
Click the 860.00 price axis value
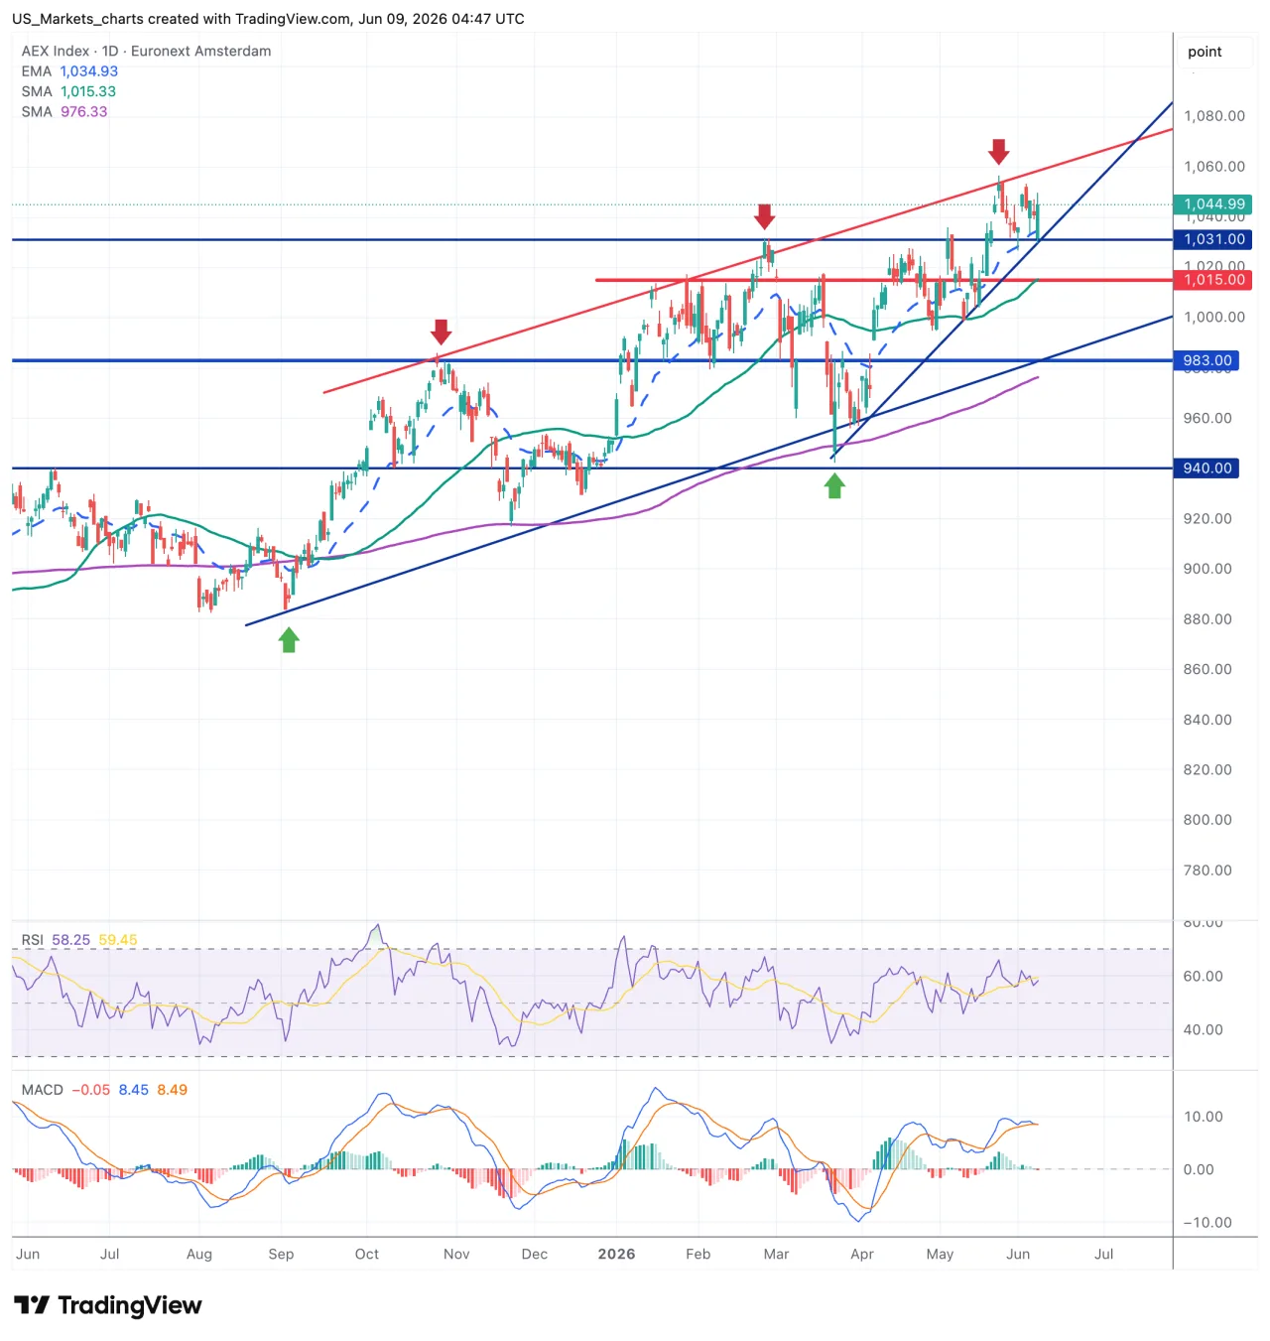pyautogui.click(x=1207, y=669)
